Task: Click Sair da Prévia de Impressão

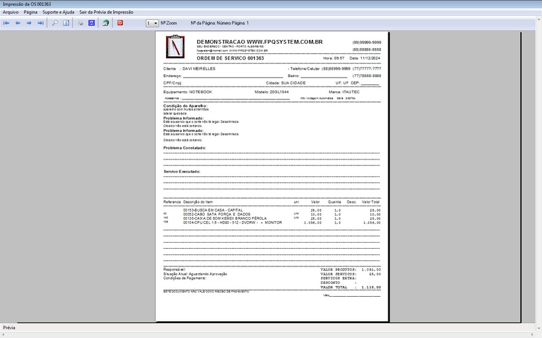Action: (x=106, y=12)
